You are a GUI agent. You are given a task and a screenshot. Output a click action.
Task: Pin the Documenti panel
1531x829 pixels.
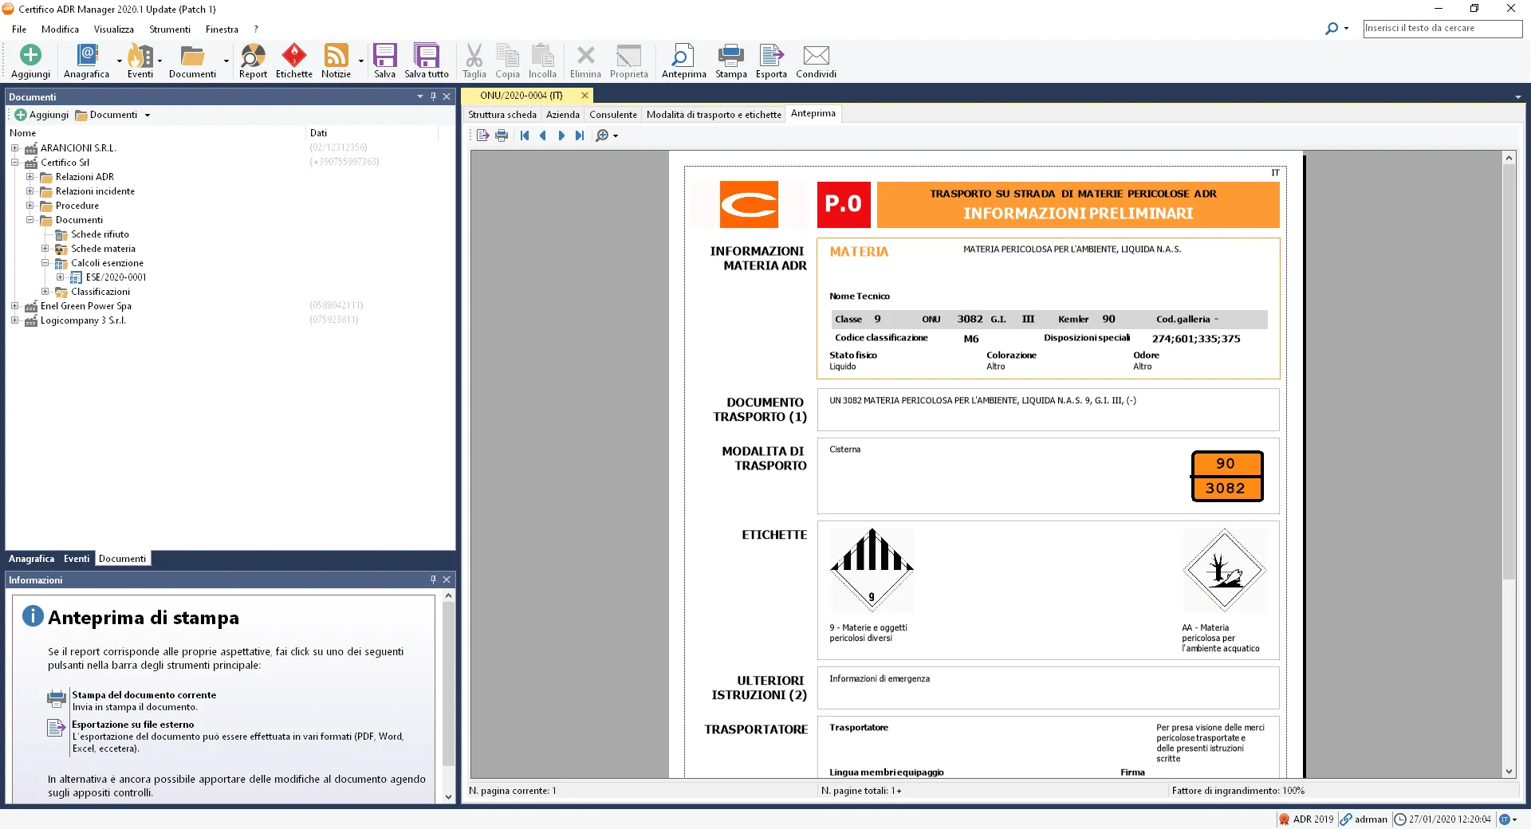pyautogui.click(x=433, y=96)
